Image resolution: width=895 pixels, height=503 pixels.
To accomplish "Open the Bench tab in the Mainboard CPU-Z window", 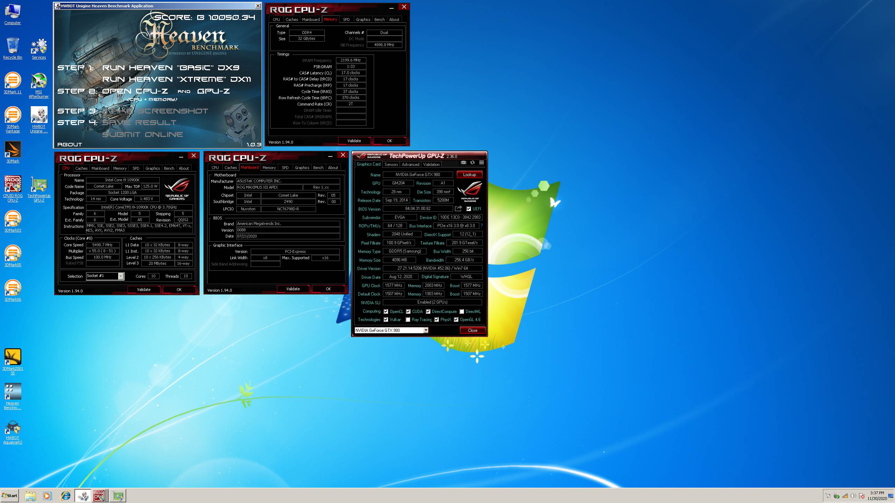I will (x=318, y=168).
